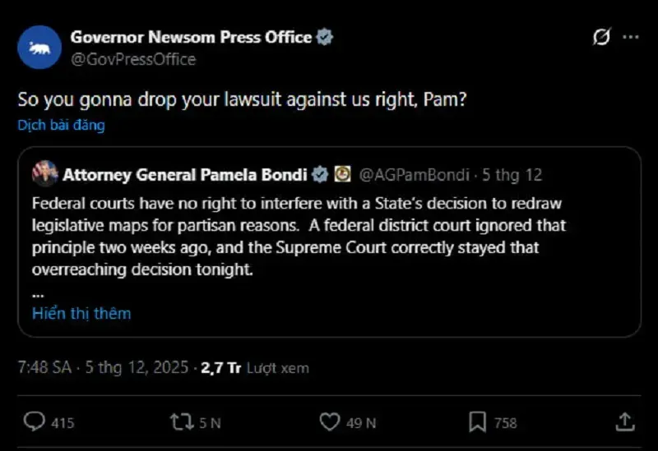Open the Attorney General Pamela Bondi name
Image resolution: width=658 pixels, height=451 pixels.
coord(185,174)
